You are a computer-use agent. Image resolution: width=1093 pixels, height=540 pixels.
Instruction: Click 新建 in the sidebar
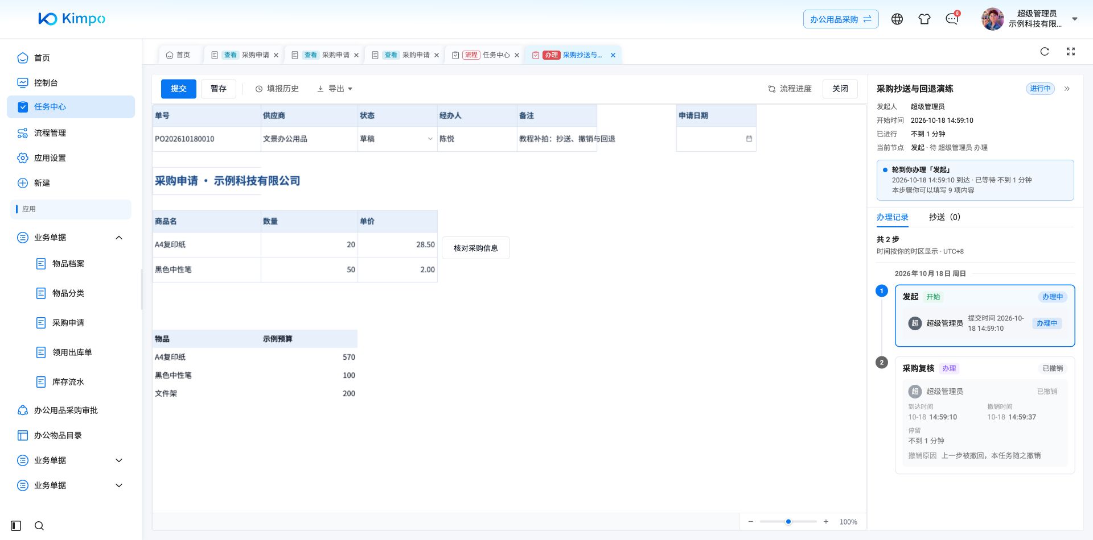tap(71, 183)
